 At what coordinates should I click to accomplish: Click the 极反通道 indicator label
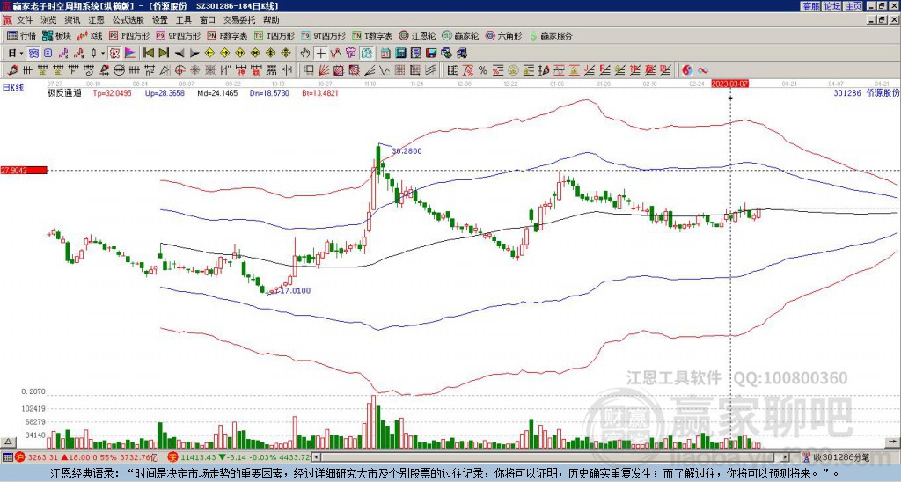[x=64, y=92]
